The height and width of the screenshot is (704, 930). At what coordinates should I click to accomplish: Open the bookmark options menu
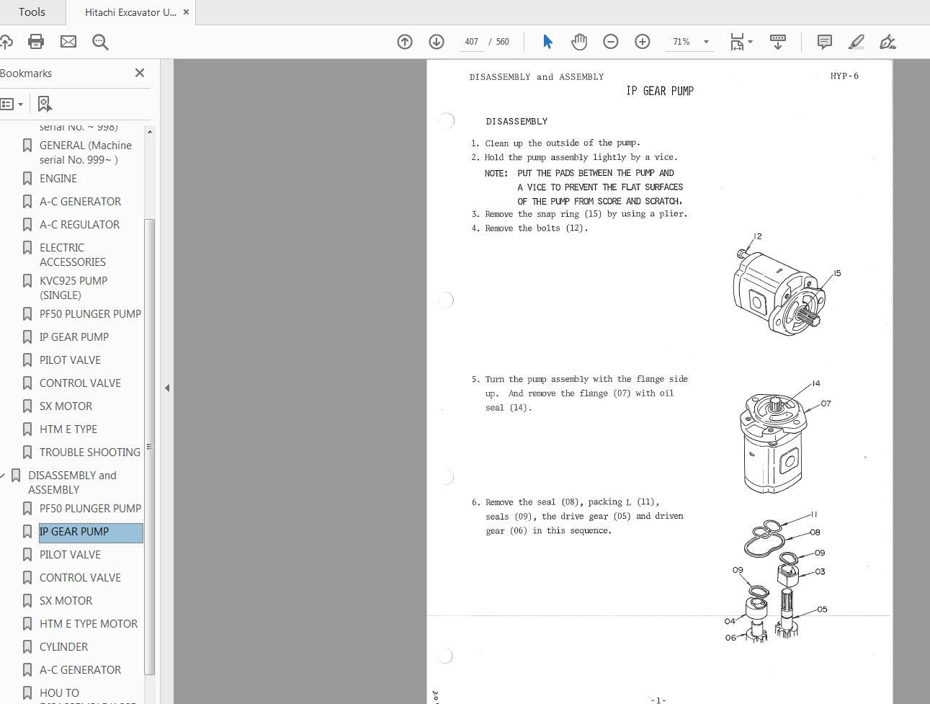pyautogui.click(x=12, y=104)
